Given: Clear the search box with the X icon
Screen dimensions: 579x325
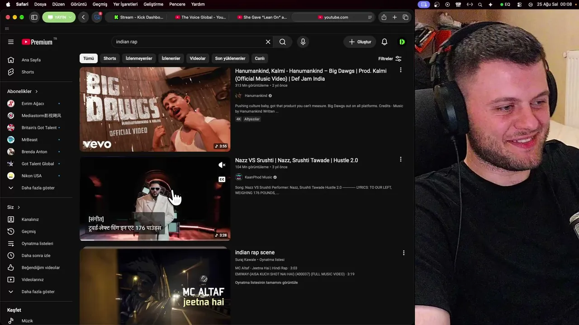Looking at the screenshot, I should (x=268, y=42).
